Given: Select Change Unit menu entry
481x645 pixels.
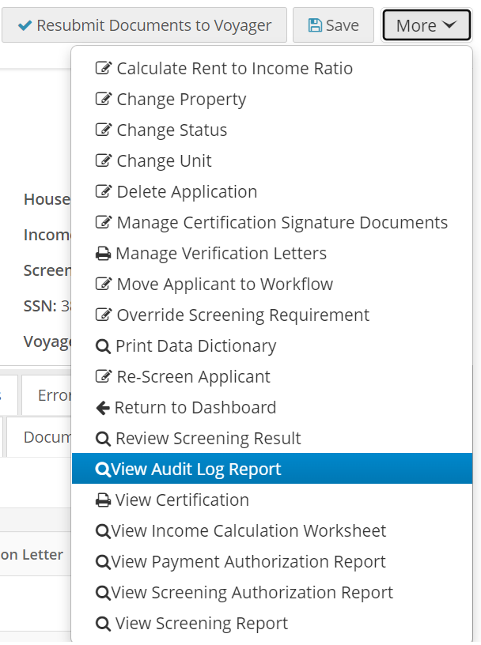Looking at the screenshot, I should click(164, 161).
